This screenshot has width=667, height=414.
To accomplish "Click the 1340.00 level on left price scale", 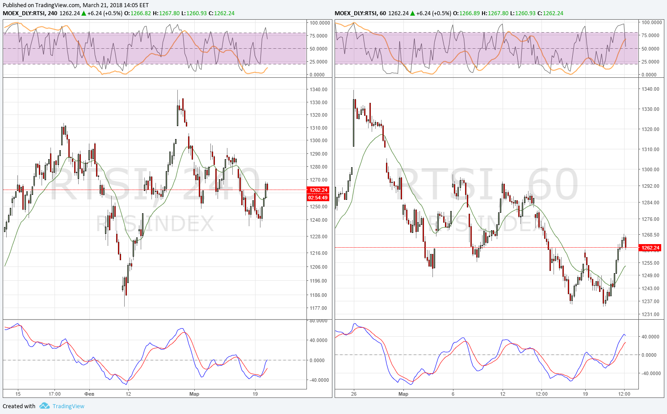I will (319, 89).
